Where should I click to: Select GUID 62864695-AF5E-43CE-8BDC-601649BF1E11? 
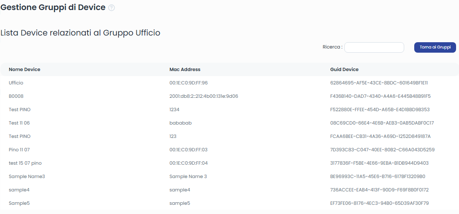[x=379, y=83]
